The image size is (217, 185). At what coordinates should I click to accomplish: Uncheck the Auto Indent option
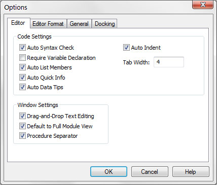coord(126,48)
